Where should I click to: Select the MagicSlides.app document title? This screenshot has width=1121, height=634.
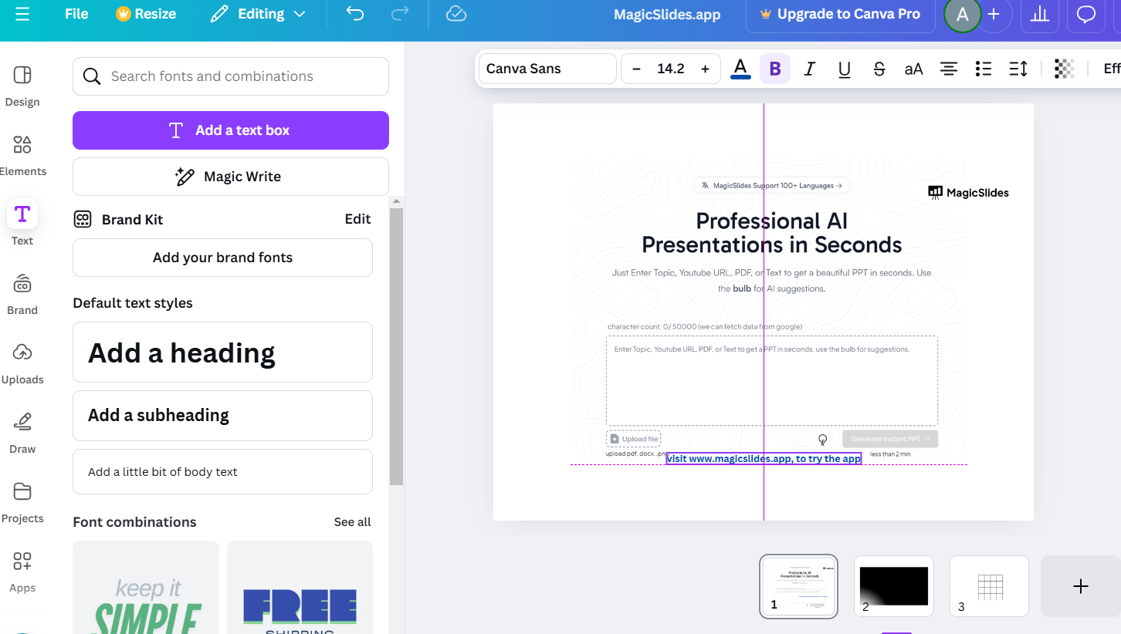tap(667, 15)
